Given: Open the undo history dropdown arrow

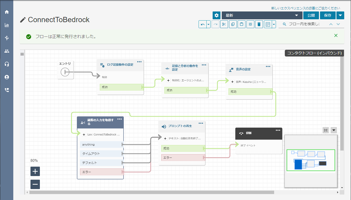Looking at the screenshot, I should (x=208, y=24).
